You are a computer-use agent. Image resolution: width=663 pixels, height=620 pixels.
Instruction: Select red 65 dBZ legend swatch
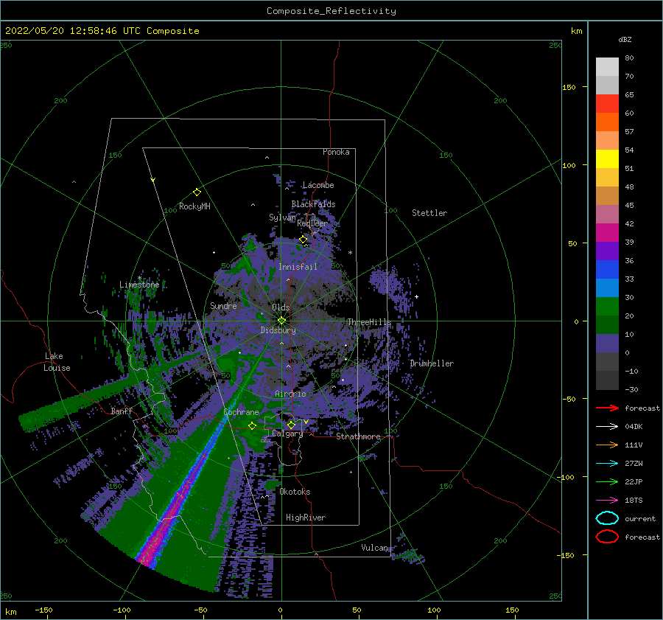point(607,104)
